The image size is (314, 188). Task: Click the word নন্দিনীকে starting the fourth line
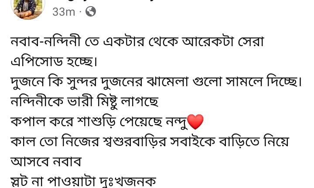pos(37,101)
